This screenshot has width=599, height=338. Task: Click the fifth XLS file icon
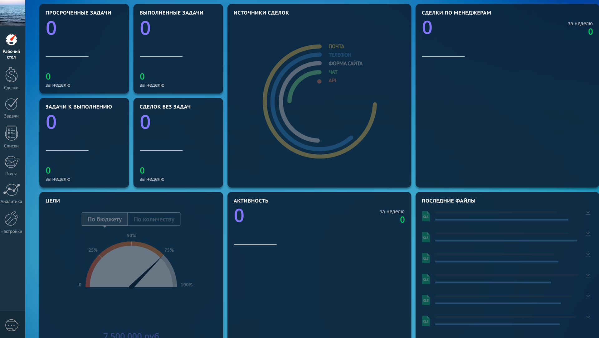[x=426, y=300]
